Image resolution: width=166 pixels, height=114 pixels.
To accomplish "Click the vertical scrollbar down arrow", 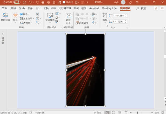I will click(x=165, y=98).
